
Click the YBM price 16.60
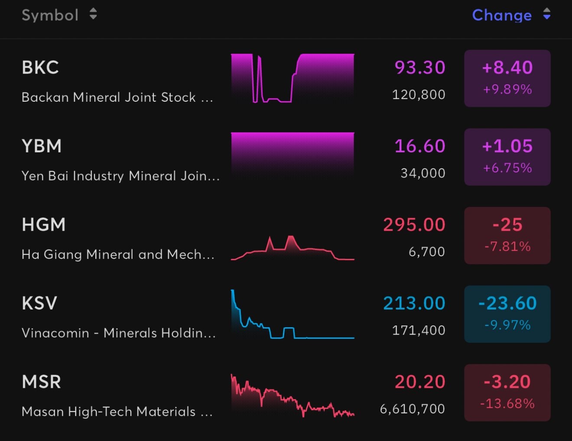point(420,146)
